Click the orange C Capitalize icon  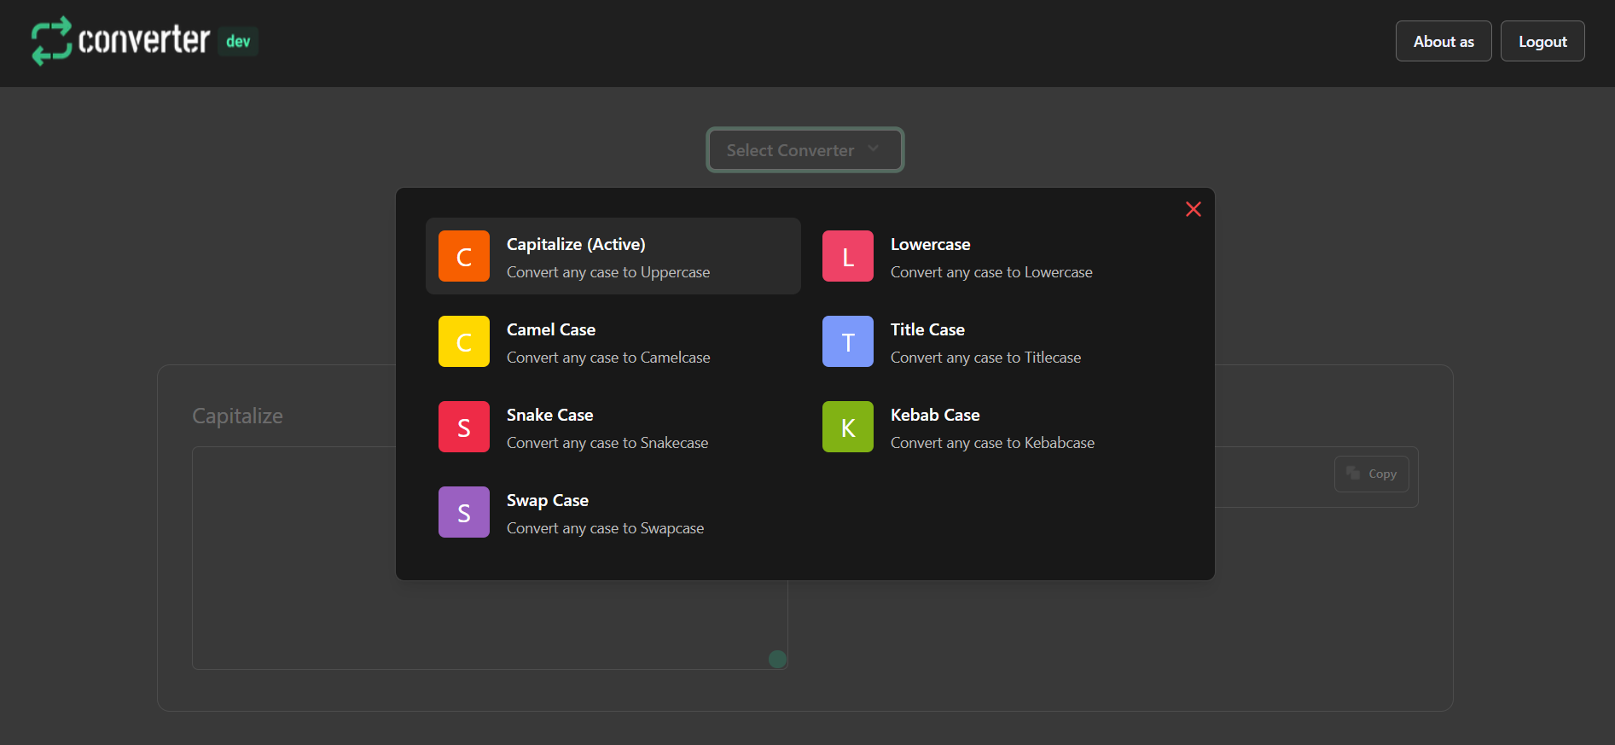click(x=464, y=256)
